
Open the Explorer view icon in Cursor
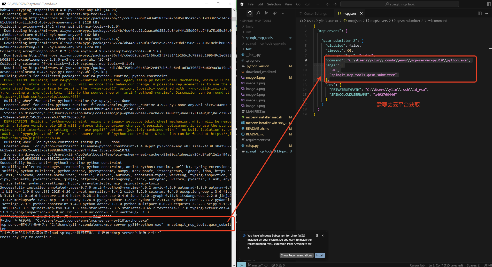click(250, 13)
